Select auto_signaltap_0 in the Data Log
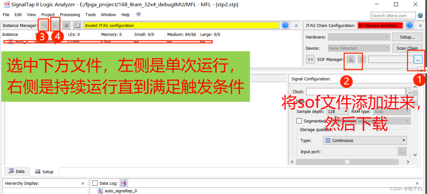The width and height of the screenshot is (427, 194). 121,191
